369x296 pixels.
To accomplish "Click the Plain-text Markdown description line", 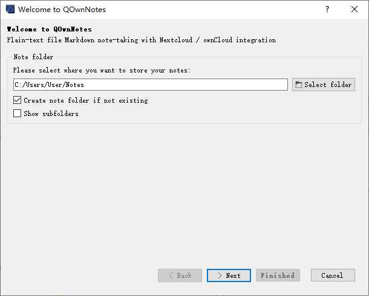I will [141, 40].
